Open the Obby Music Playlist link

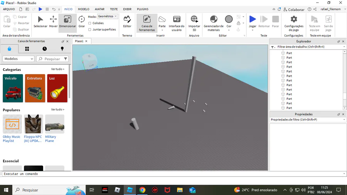(12, 139)
